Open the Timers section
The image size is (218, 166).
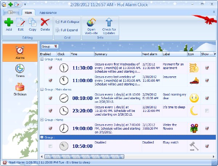coord(20,70)
